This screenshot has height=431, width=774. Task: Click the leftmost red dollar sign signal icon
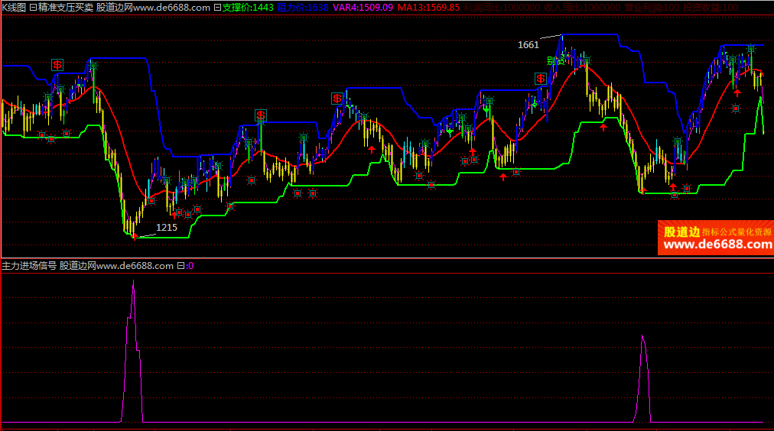click(57, 65)
